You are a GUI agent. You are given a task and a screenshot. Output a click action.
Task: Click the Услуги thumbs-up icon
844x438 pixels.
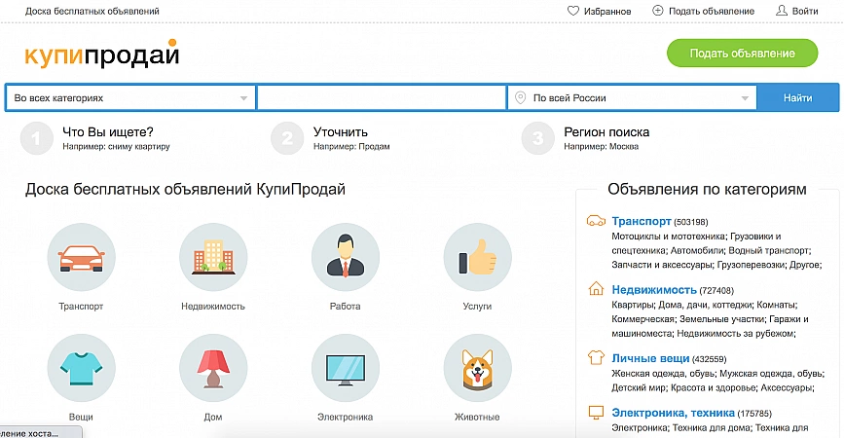[477, 257]
